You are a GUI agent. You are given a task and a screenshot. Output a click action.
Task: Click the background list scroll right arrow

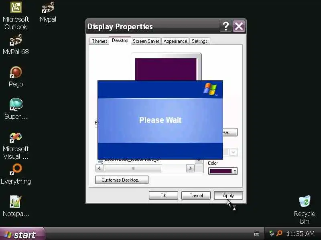point(190,168)
